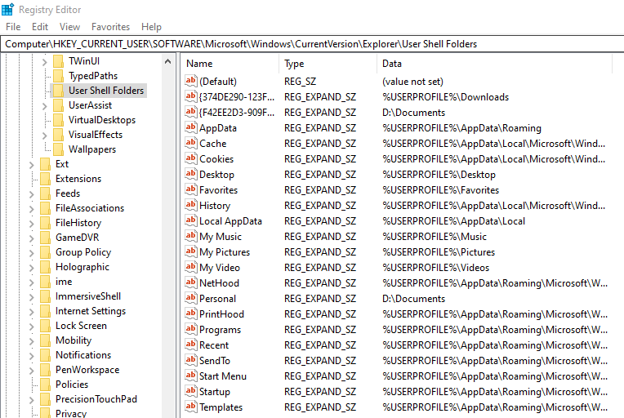Select the Lock Screen key
The image size is (624, 418).
click(81, 326)
